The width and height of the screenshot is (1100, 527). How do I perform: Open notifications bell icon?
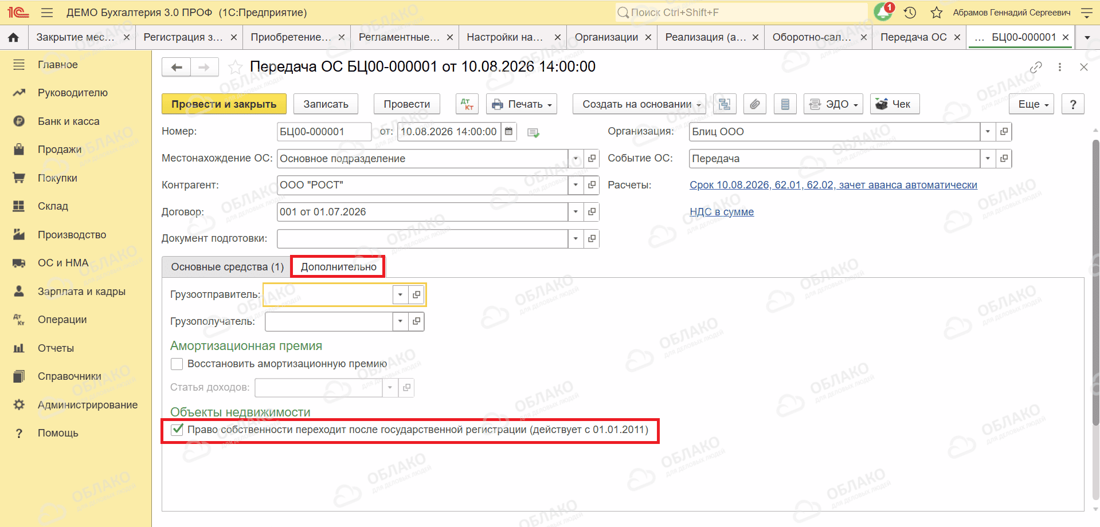[x=883, y=12]
